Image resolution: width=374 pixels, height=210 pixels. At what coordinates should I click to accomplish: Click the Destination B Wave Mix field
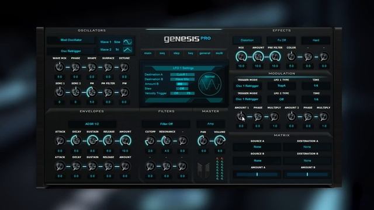click(x=182, y=79)
